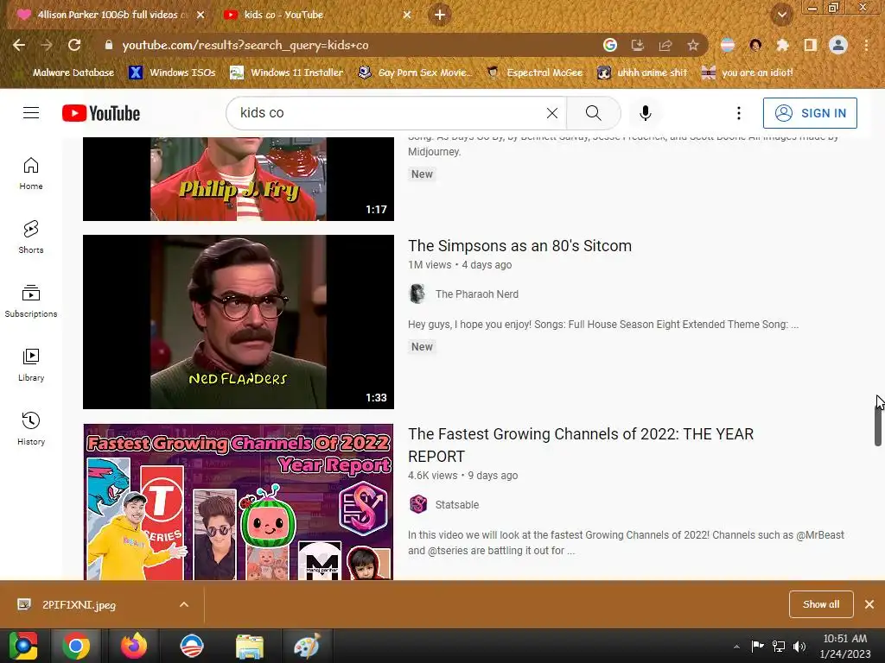
Task: Visit The Pharaoh Nerd channel
Action: click(x=476, y=294)
